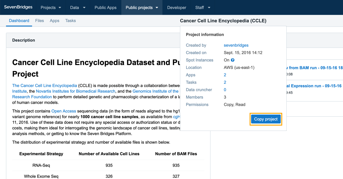343x179 pixels.
Task: Click the Open Access link
Action: pyautogui.click(x=64, y=110)
